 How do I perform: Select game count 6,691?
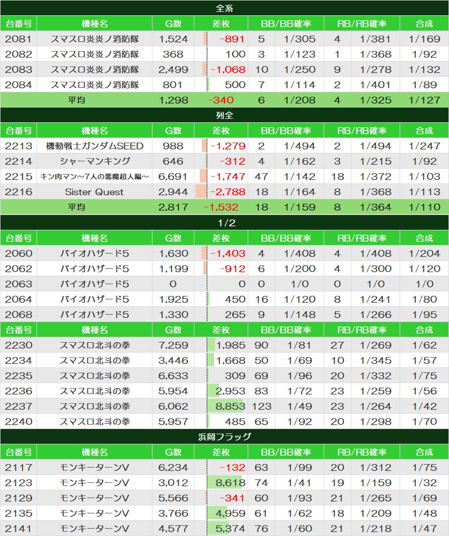(173, 177)
